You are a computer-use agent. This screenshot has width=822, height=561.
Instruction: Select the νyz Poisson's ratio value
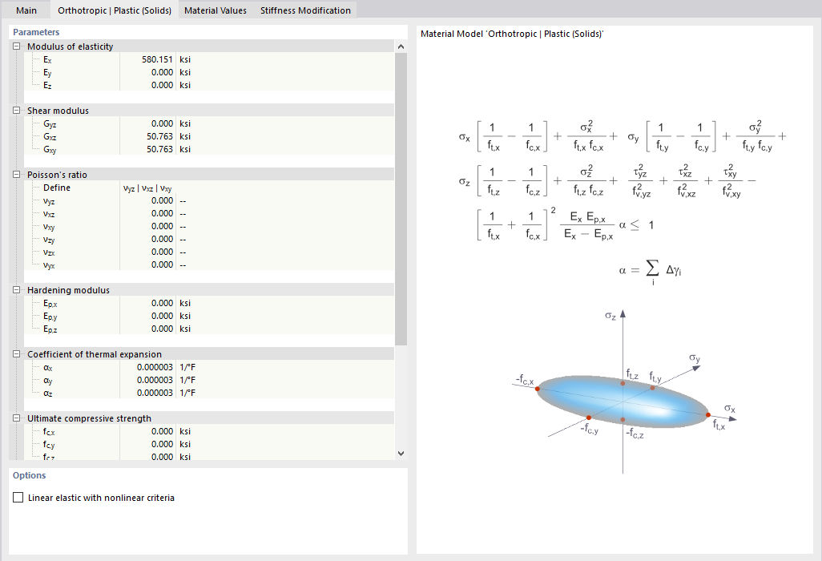pyautogui.click(x=148, y=201)
